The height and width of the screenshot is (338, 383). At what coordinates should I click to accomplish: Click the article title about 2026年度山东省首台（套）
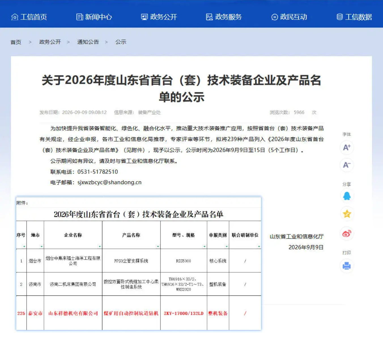[182, 88]
